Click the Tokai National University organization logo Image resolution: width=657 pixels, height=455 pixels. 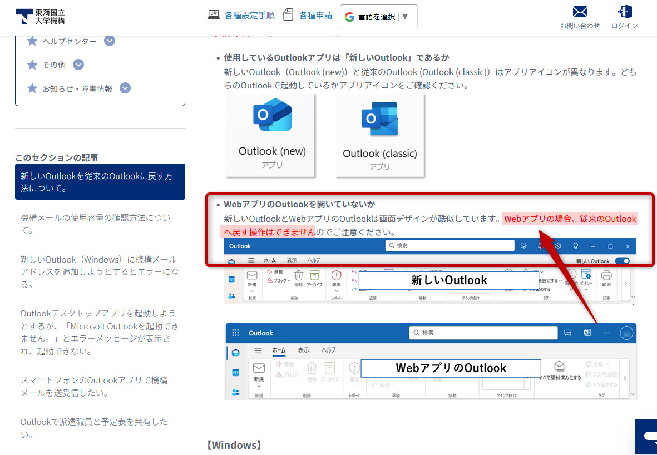40,17
